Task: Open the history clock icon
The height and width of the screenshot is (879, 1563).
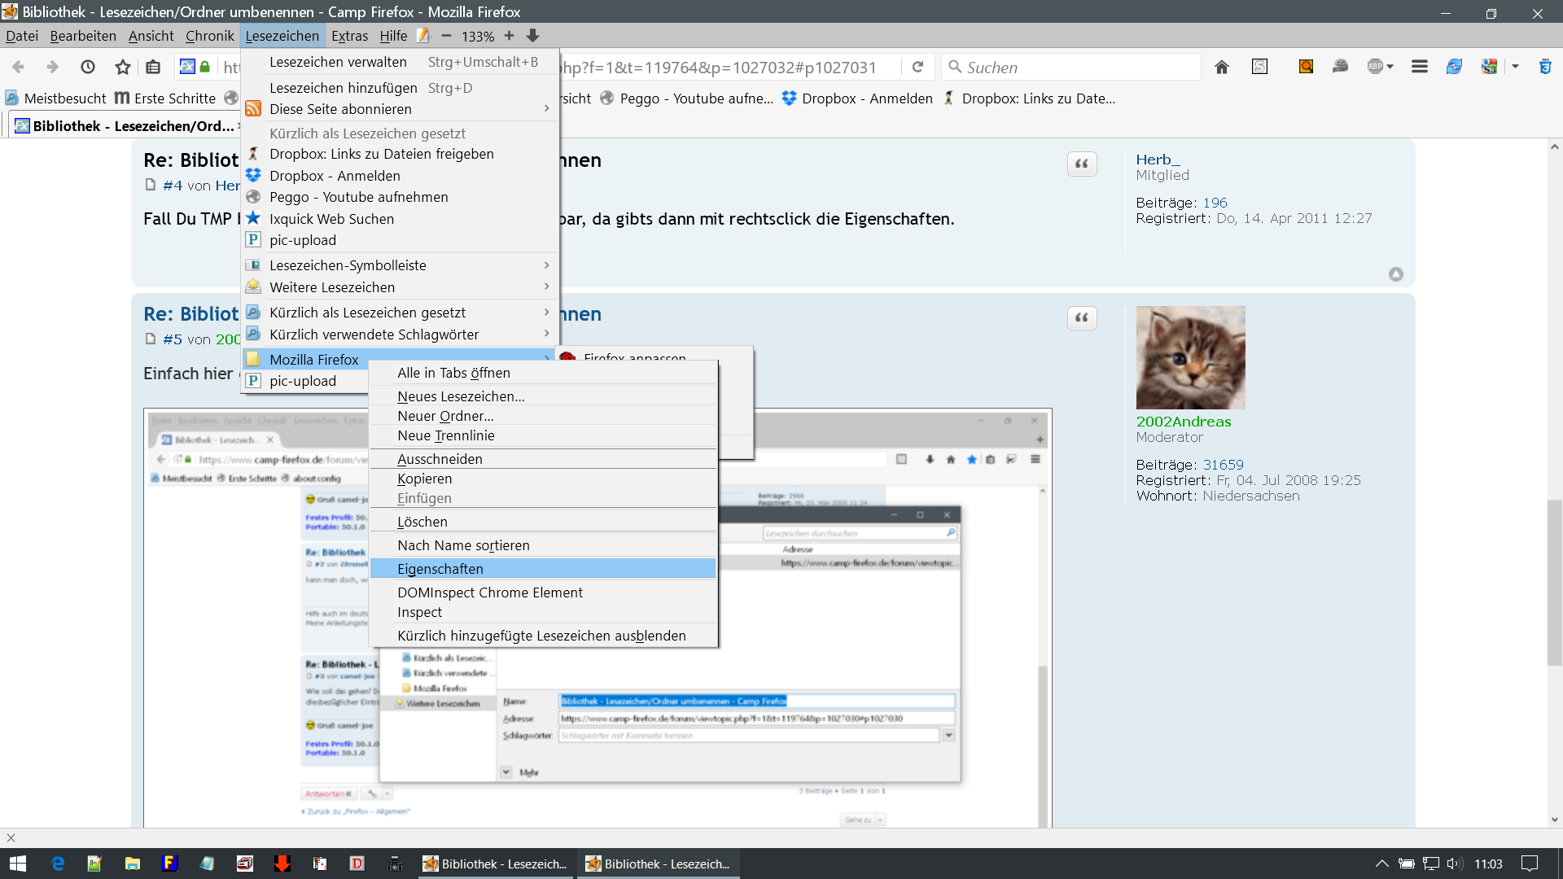Action: click(88, 68)
